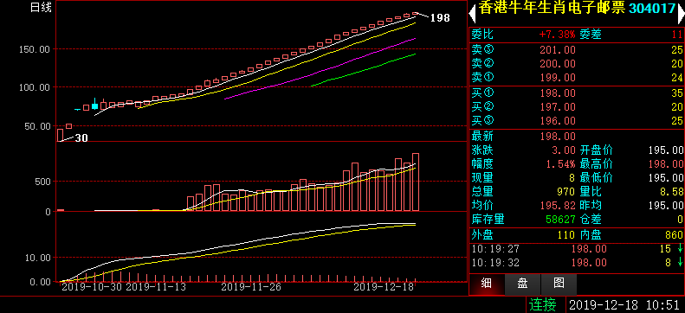Click the 连接 status indicator
Image resolution: width=685 pixels, height=313 pixels.
(543, 303)
